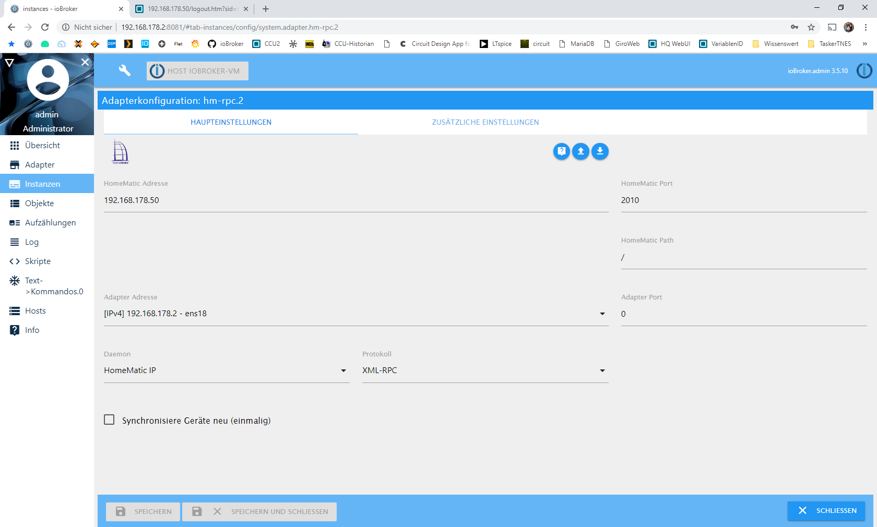The height and width of the screenshot is (527, 877).
Task: Expand the Daemon dropdown
Action: pyautogui.click(x=227, y=370)
